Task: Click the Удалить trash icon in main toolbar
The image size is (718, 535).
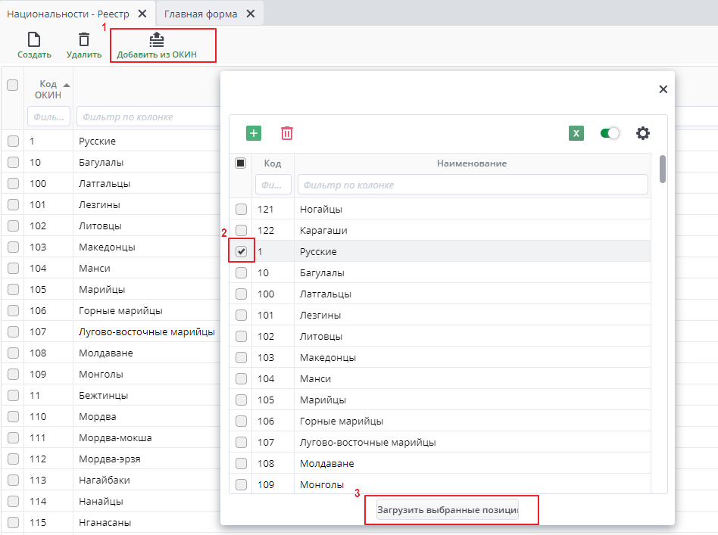Action: pyautogui.click(x=83, y=40)
